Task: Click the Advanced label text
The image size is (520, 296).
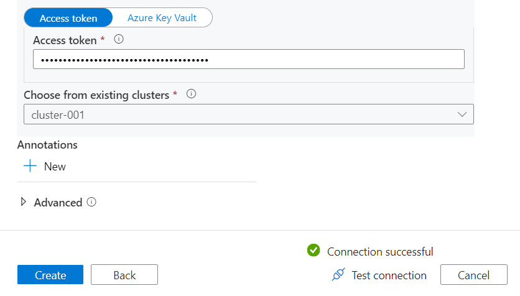Action: coord(58,203)
